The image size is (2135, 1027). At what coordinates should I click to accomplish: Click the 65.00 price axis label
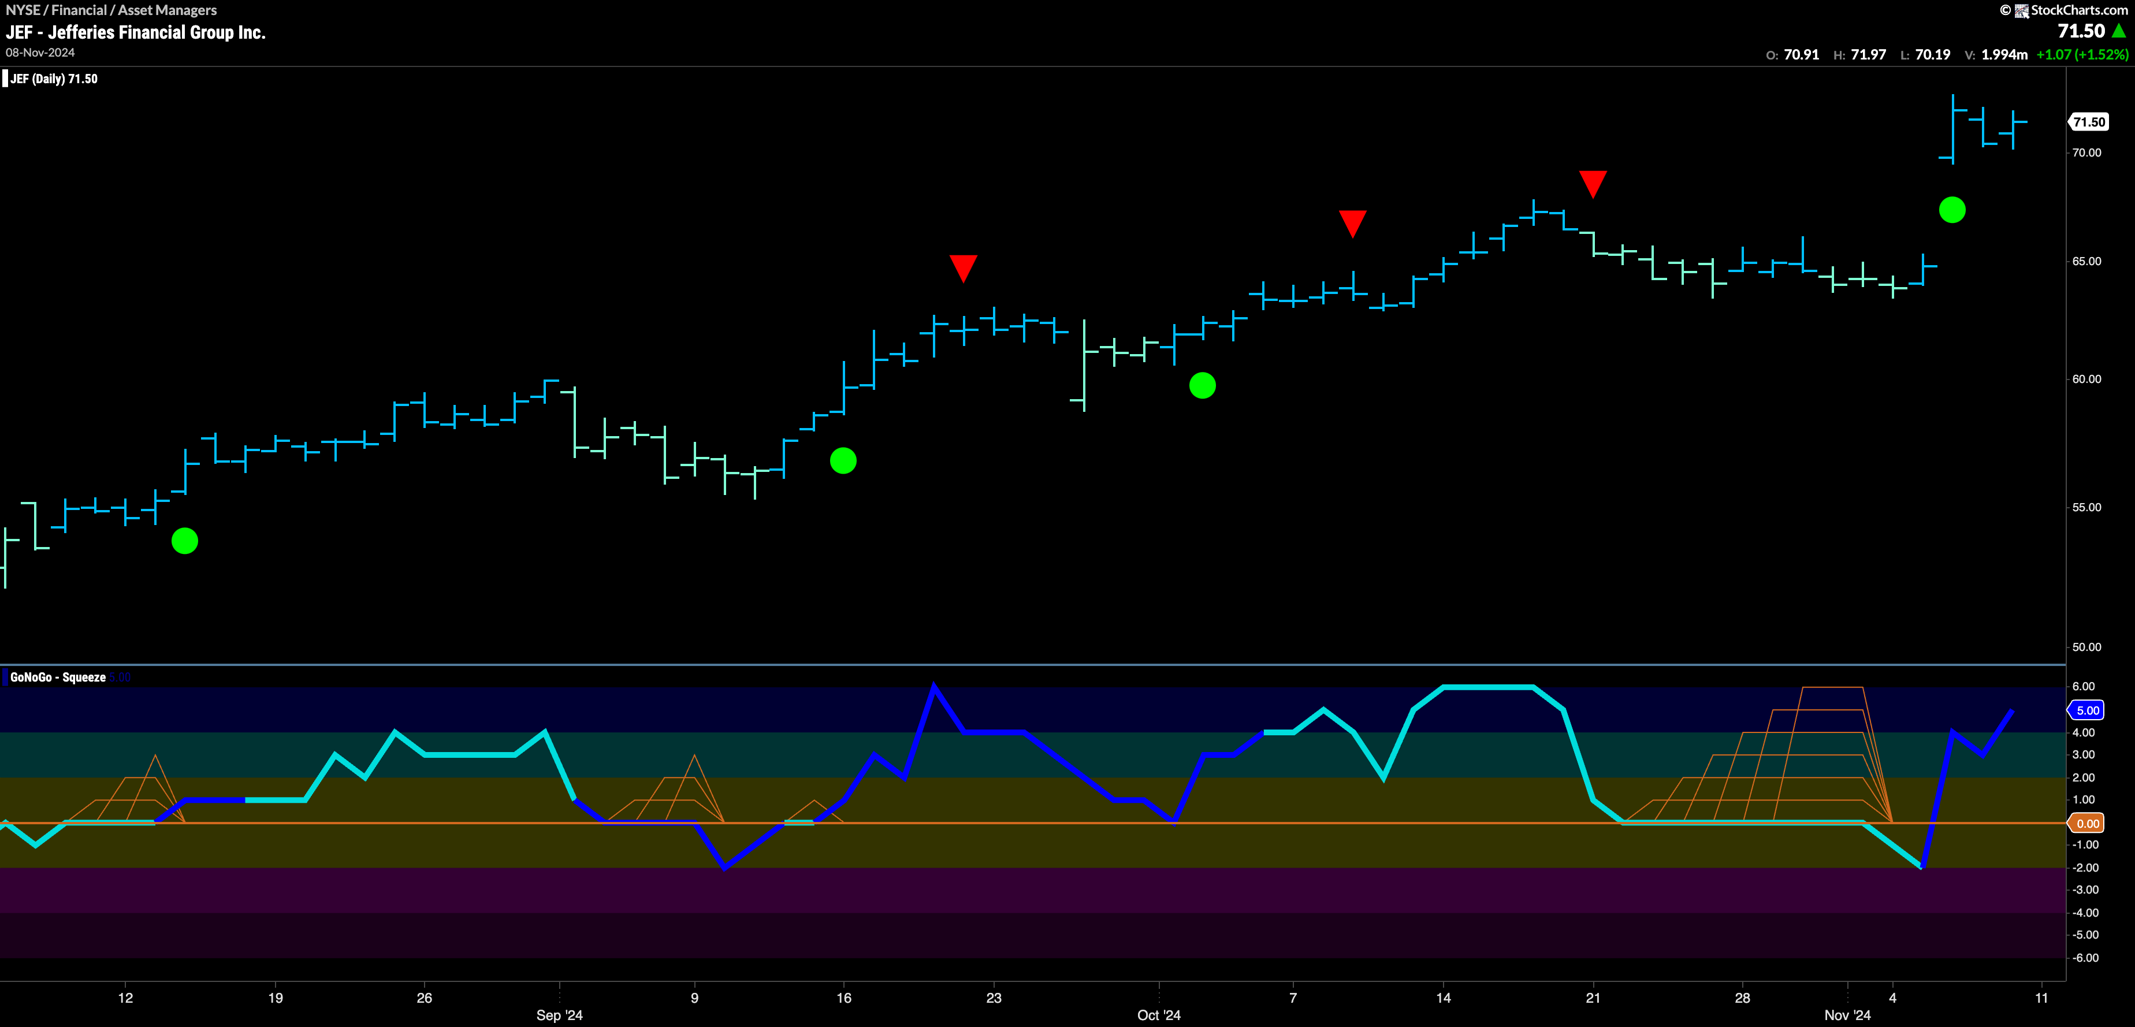click(2087, 261)
